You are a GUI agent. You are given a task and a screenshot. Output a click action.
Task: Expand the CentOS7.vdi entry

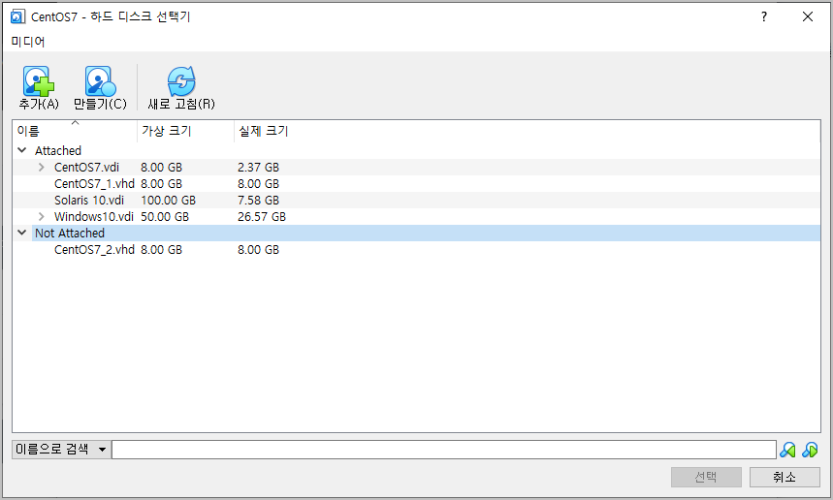42,168
